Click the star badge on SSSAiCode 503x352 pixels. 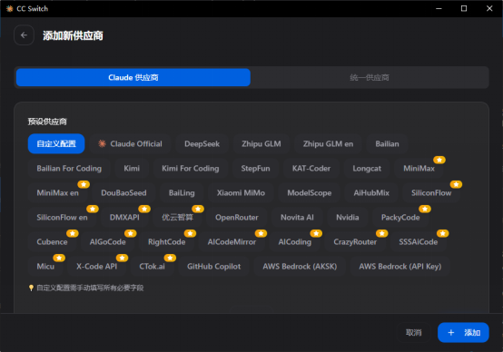(x=443, y=233)
